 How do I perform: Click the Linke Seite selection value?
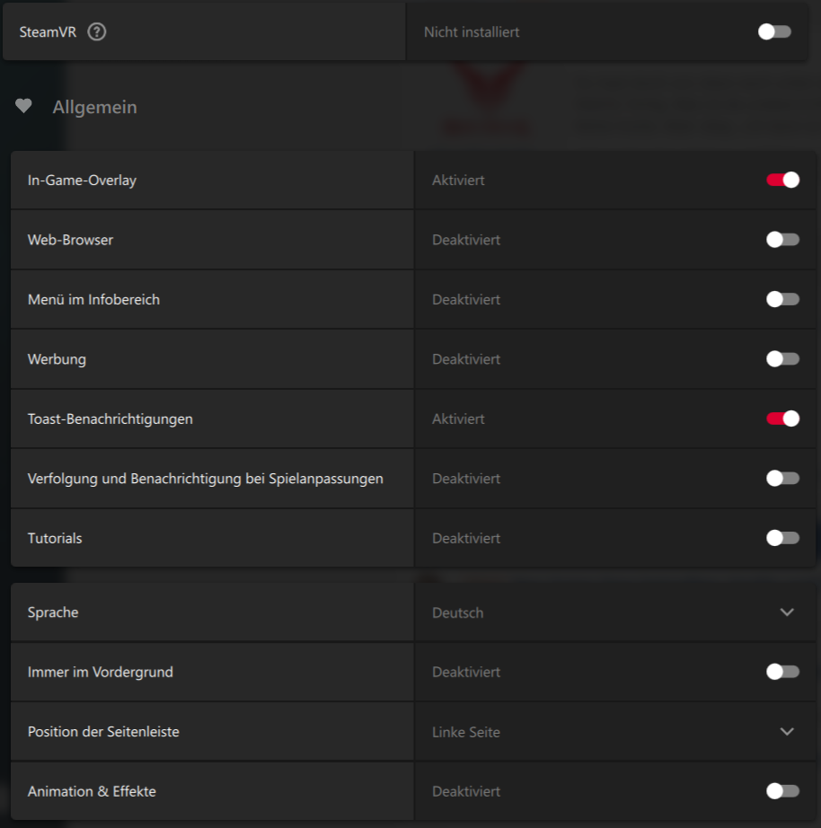(x=465, y=731)
